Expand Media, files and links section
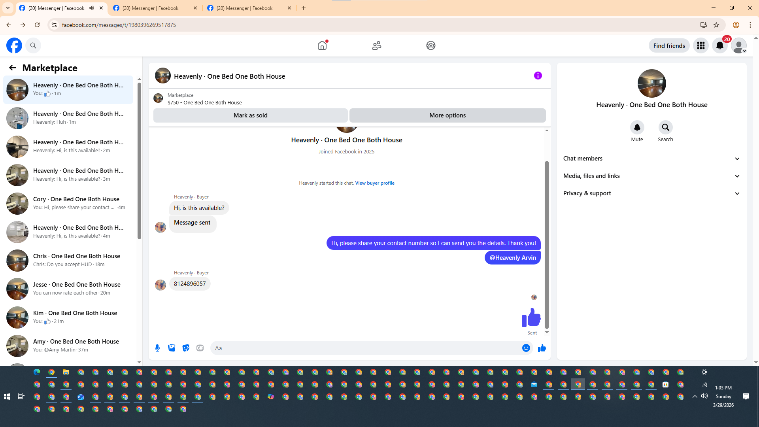The width and height of the screenshot is (759, 427). pos(651,176)
